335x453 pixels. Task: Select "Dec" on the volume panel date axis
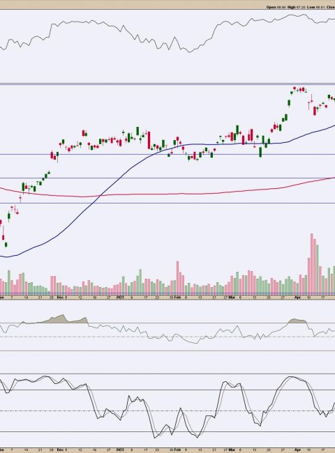tap(60, 297)
